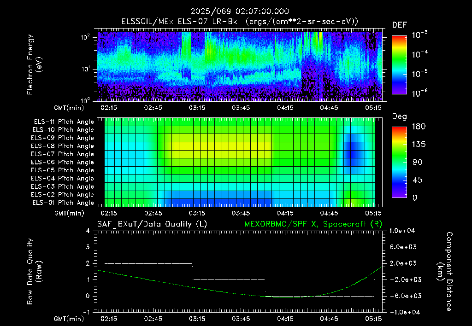472x326 pixels.
Task: Click the Deg pitch angle color bar
Action: click(x=399, y=163)
